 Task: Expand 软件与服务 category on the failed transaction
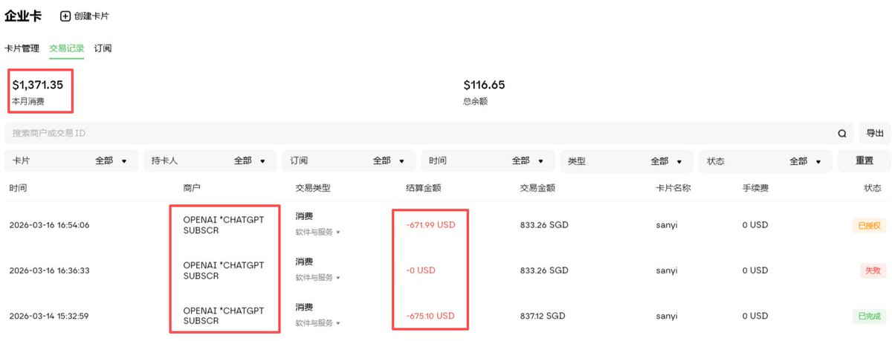coord(317,277)
